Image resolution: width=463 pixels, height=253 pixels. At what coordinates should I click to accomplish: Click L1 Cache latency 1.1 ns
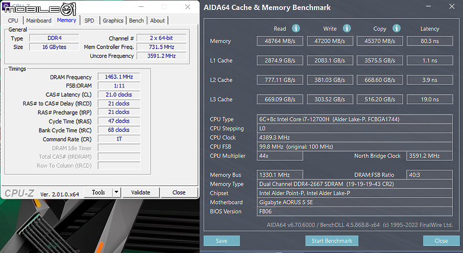click(x=430, y=61)
